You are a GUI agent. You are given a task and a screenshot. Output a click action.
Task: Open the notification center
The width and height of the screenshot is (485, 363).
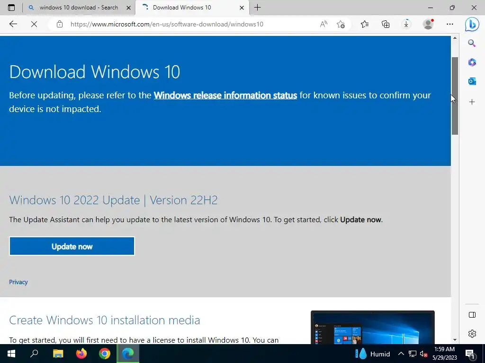tap(470, 354)
